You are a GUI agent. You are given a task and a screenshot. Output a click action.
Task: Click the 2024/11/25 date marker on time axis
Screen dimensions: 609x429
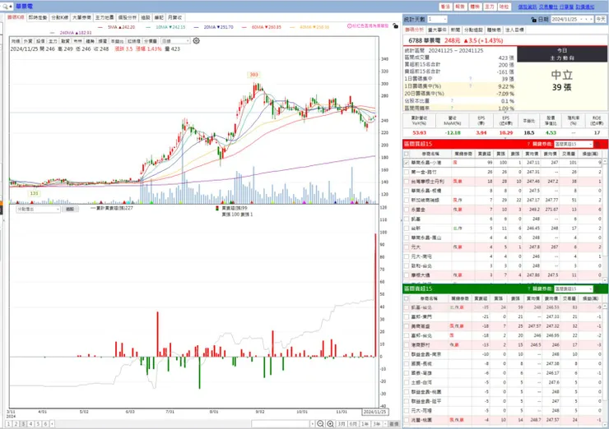click(x=374, y=412)
